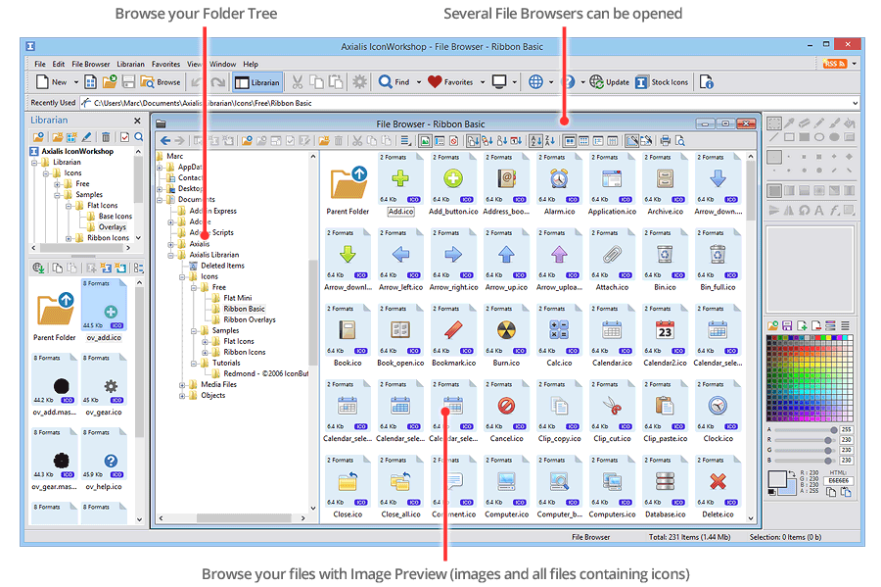Image resolution: width=881 pixels, height=587 pixels.
Task: Click the foreground color swatch
Action: (777, 479)
